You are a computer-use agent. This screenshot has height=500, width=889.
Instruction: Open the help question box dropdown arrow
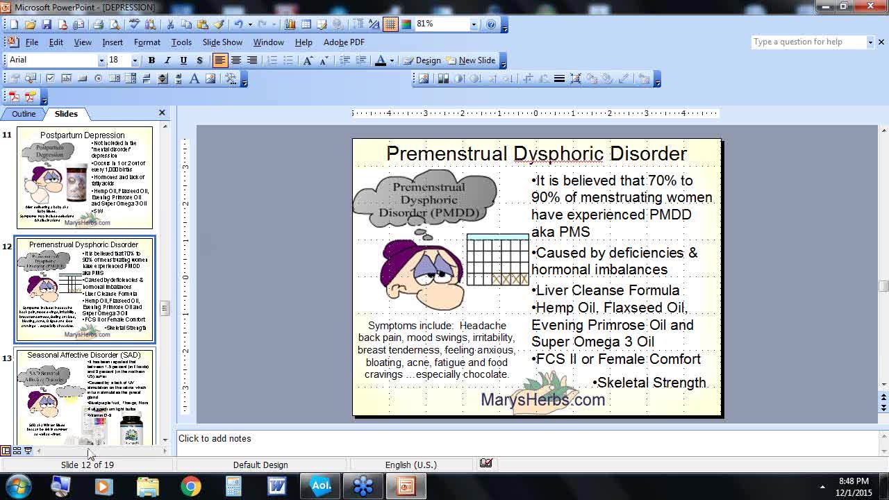tap(870, 42)
